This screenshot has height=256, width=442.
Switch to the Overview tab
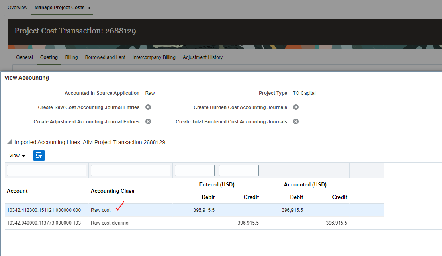click(x=17, y=7)
